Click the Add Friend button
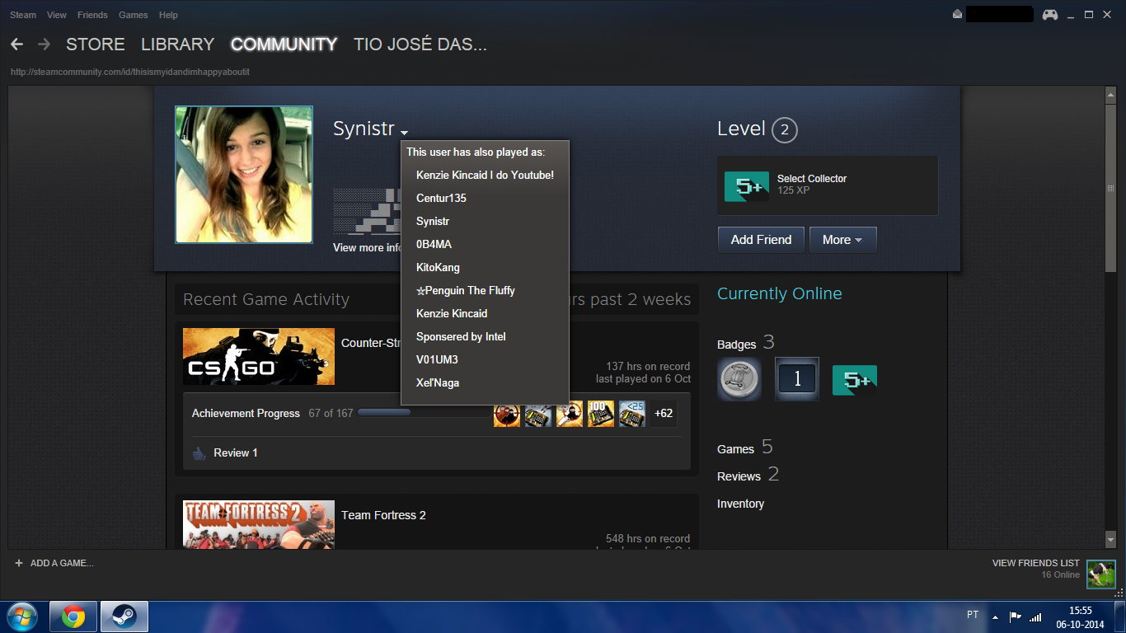The image size is (1126, 633). pos(761,240)
